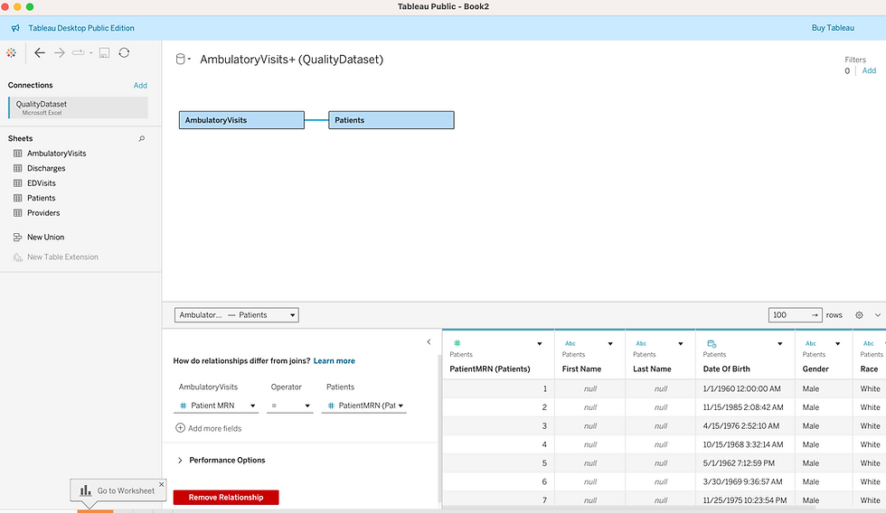
Task: Click Tableau Desktop Public Edition text
Action: (x=81, y=28)
